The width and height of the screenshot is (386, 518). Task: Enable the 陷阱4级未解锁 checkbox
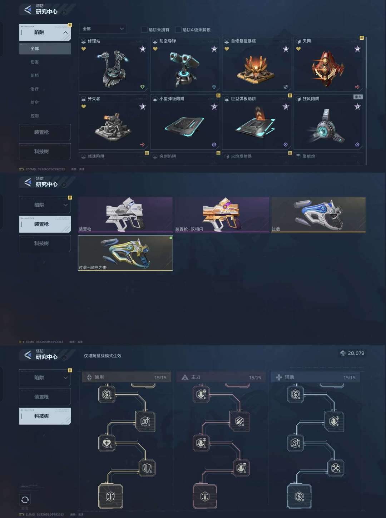pyautogui.click(x=178, y=30)
